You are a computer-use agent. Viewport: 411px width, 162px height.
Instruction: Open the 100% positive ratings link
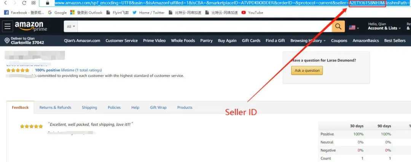tap(48, 70)
